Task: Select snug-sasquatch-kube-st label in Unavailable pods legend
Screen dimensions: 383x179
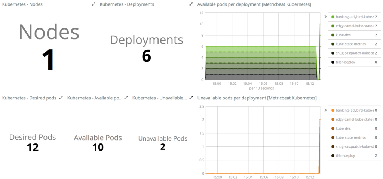Action: click(355, 146)
